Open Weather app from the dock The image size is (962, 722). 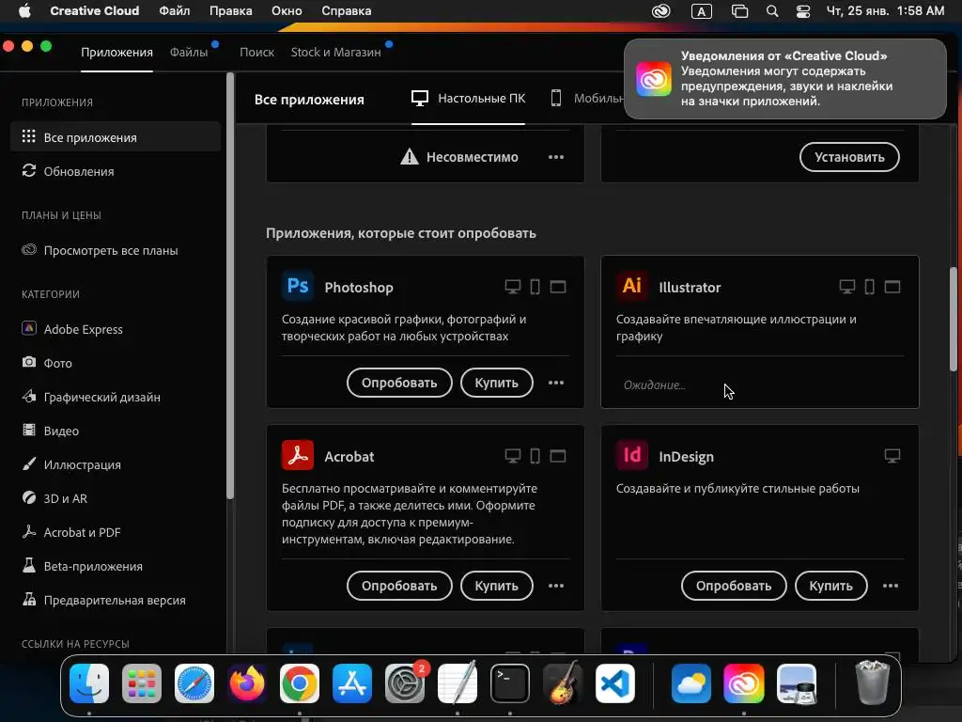tap(690, 683)
